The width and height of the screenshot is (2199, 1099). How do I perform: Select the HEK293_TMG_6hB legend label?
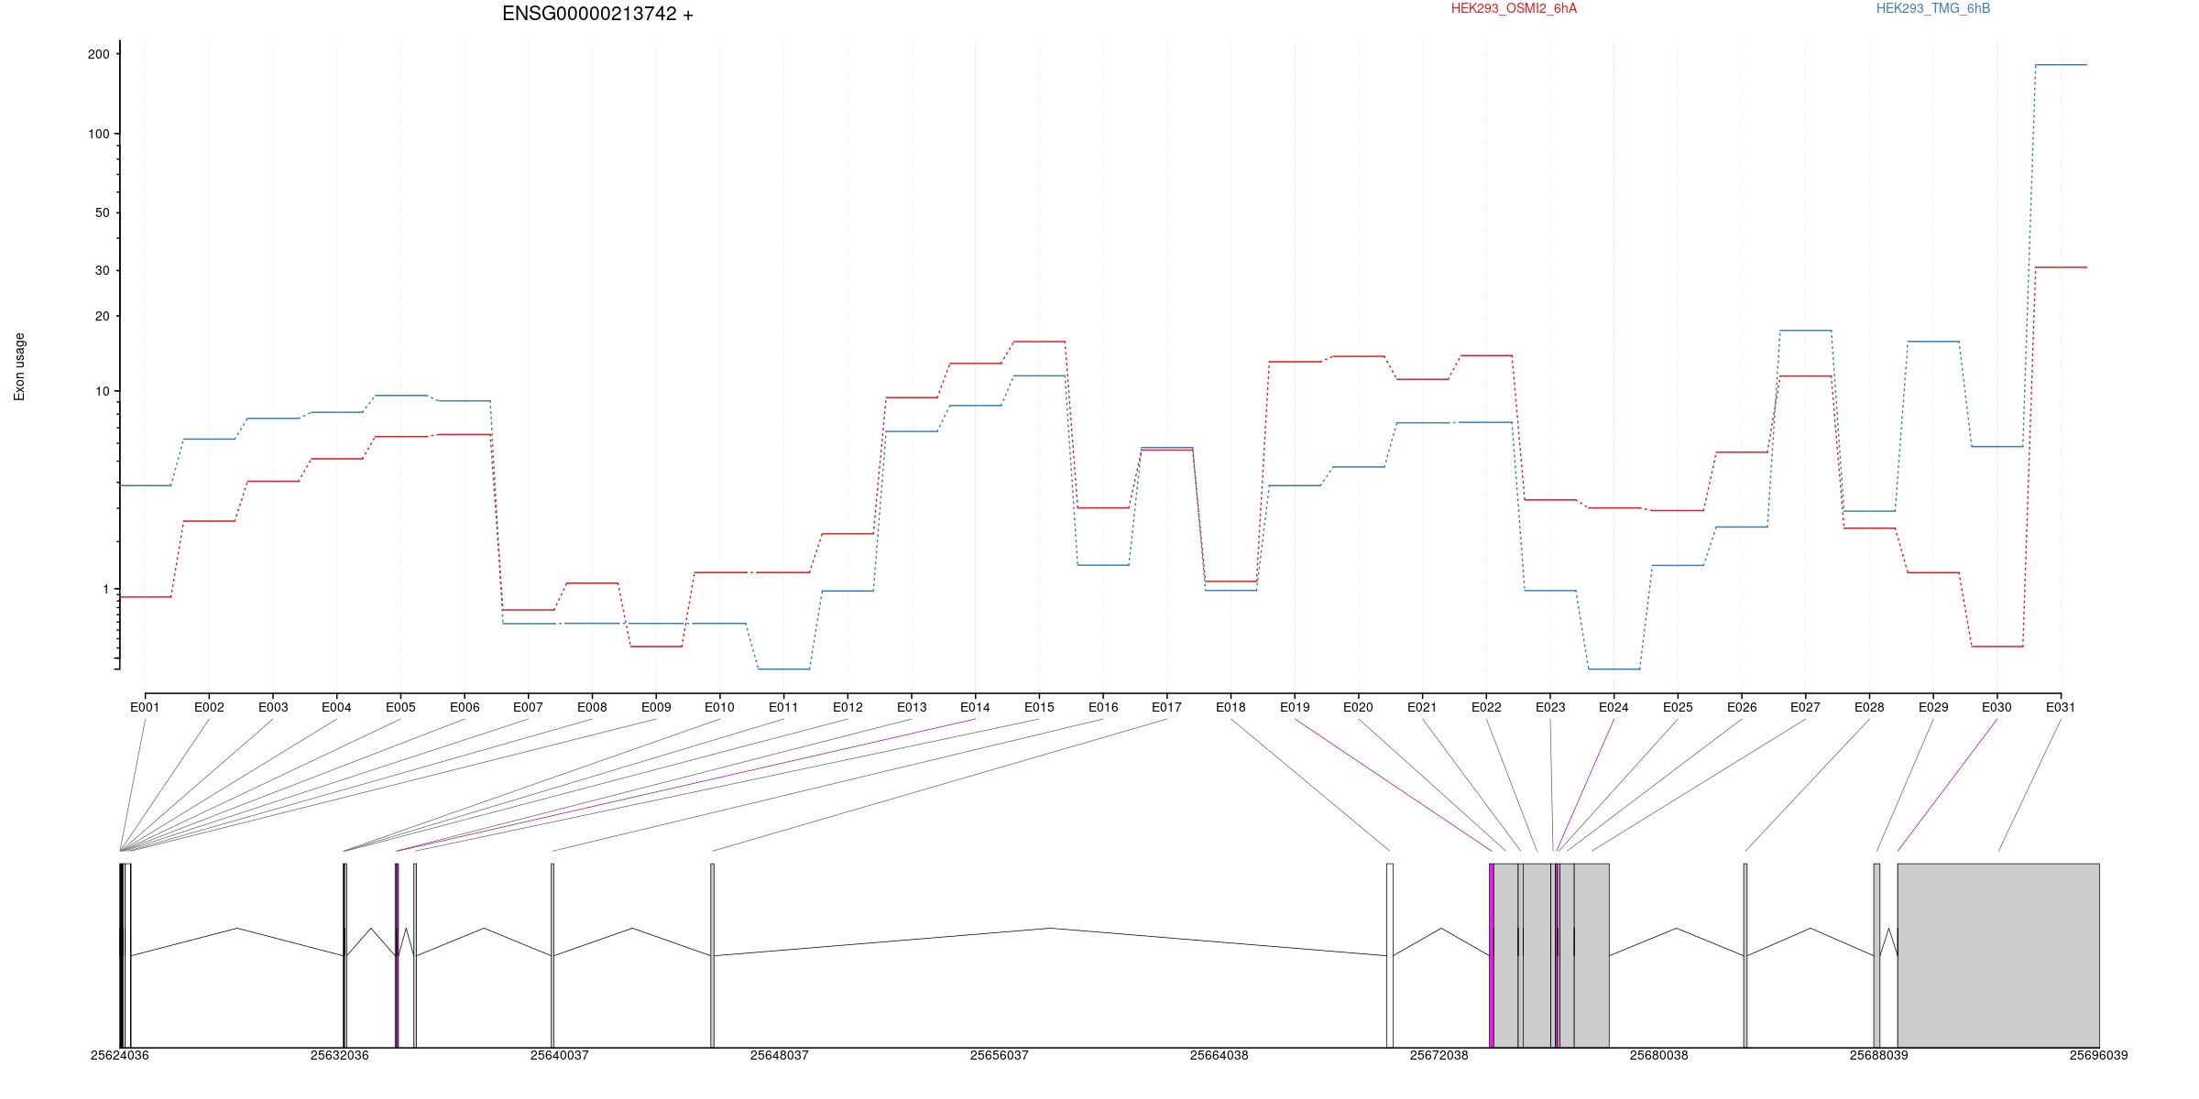(x=1933, y=8)
